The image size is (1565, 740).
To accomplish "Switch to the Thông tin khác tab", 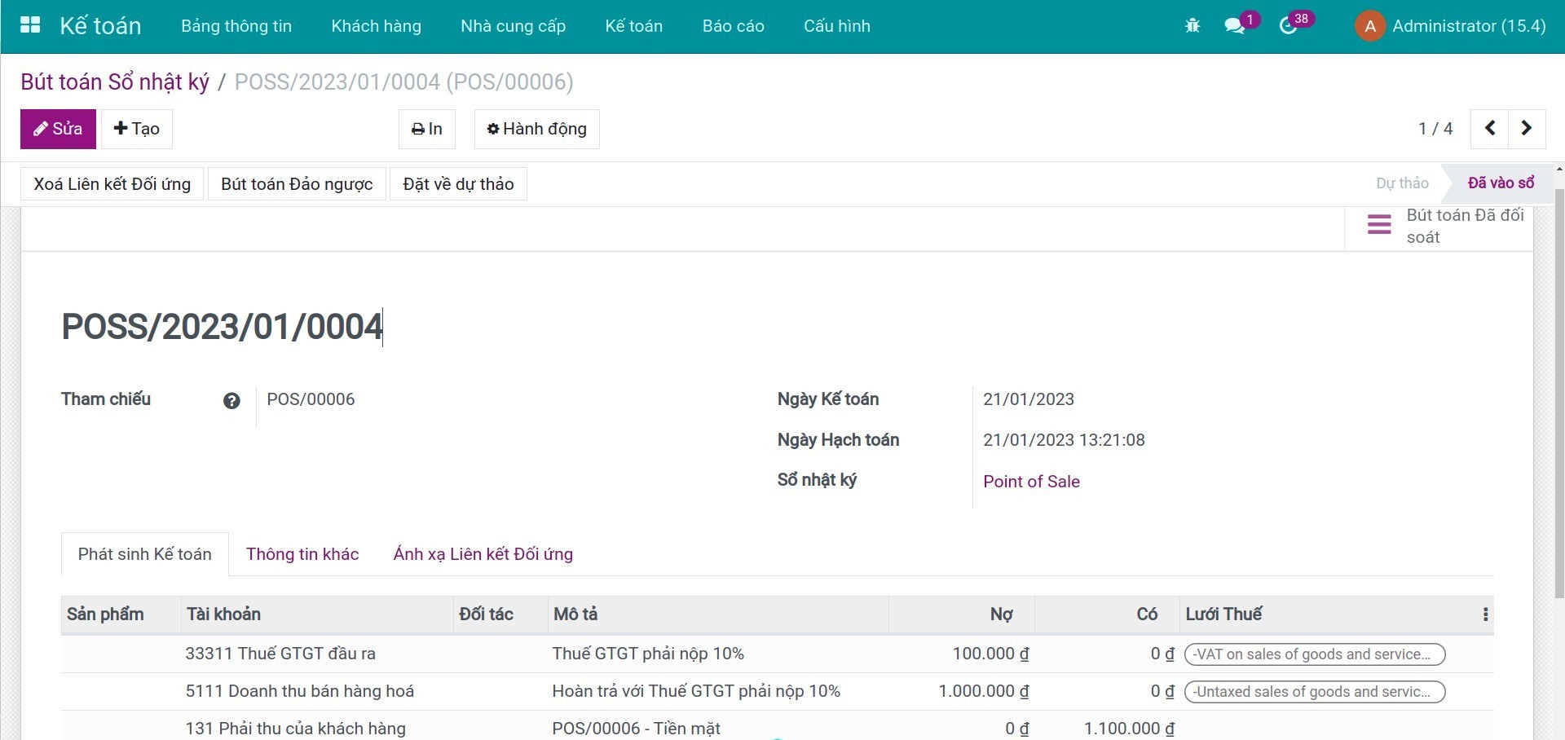I will [x=302, y=554].
